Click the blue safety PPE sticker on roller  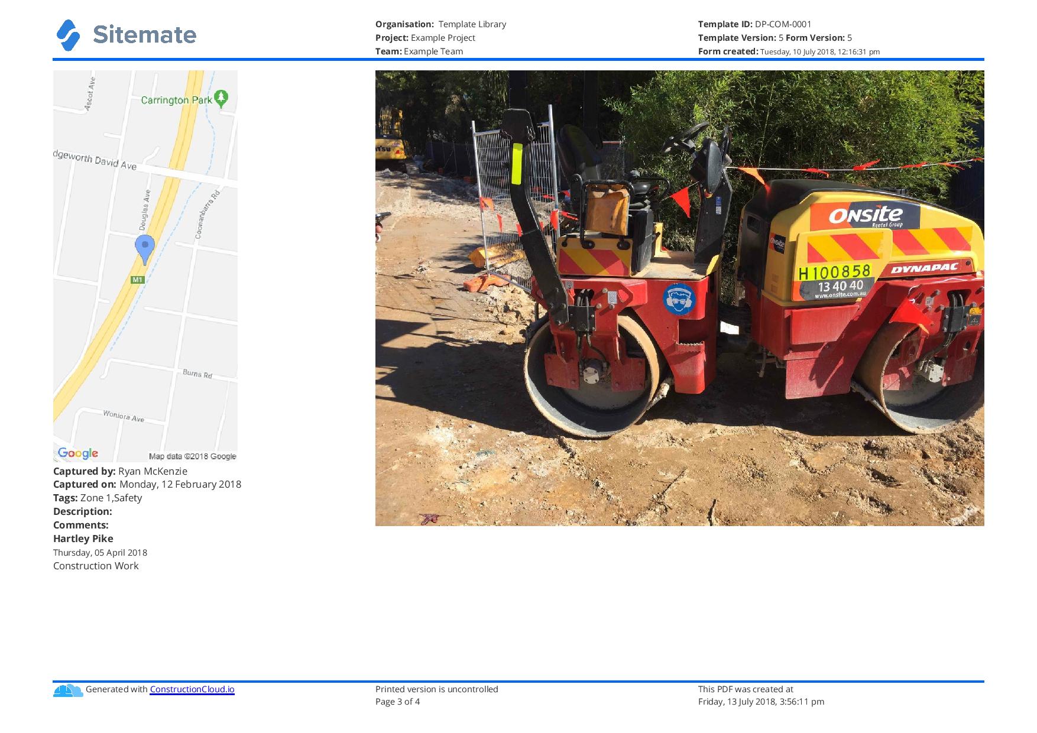[679, 299]
